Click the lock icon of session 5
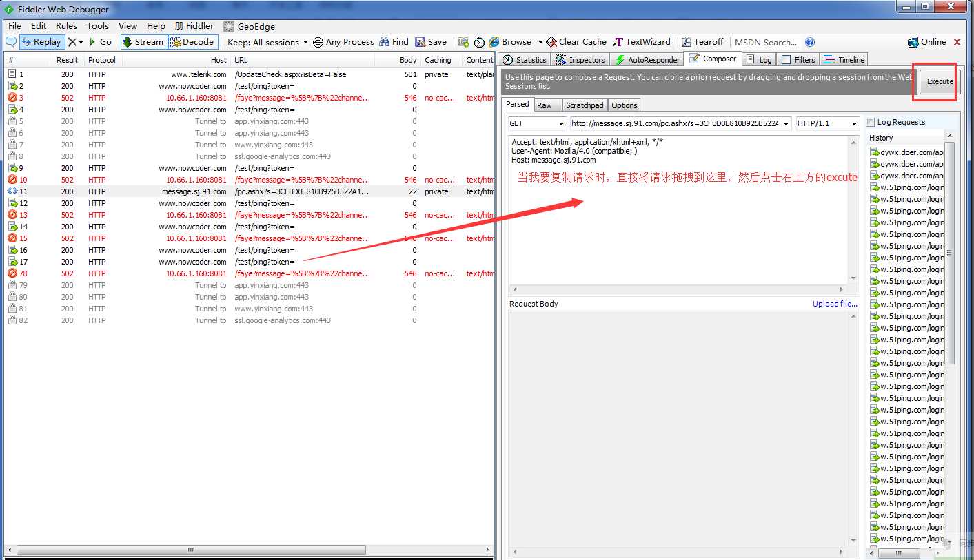 (12, 121)
